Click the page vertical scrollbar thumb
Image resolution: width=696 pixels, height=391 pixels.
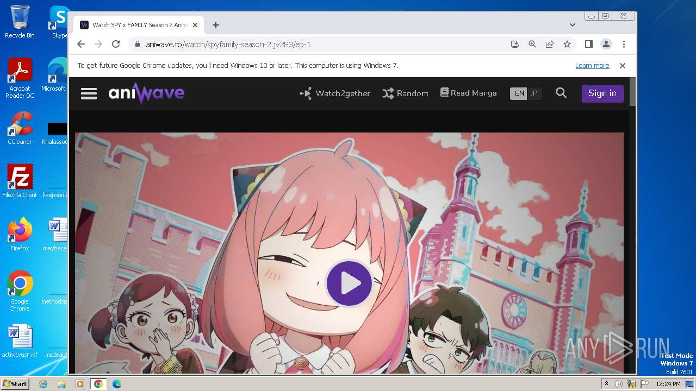(x=633, y=91)
